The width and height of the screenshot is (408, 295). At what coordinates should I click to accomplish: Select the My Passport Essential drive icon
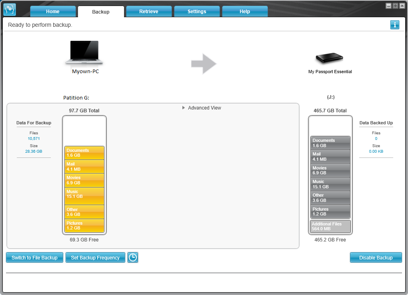click(x=330, y=58)
